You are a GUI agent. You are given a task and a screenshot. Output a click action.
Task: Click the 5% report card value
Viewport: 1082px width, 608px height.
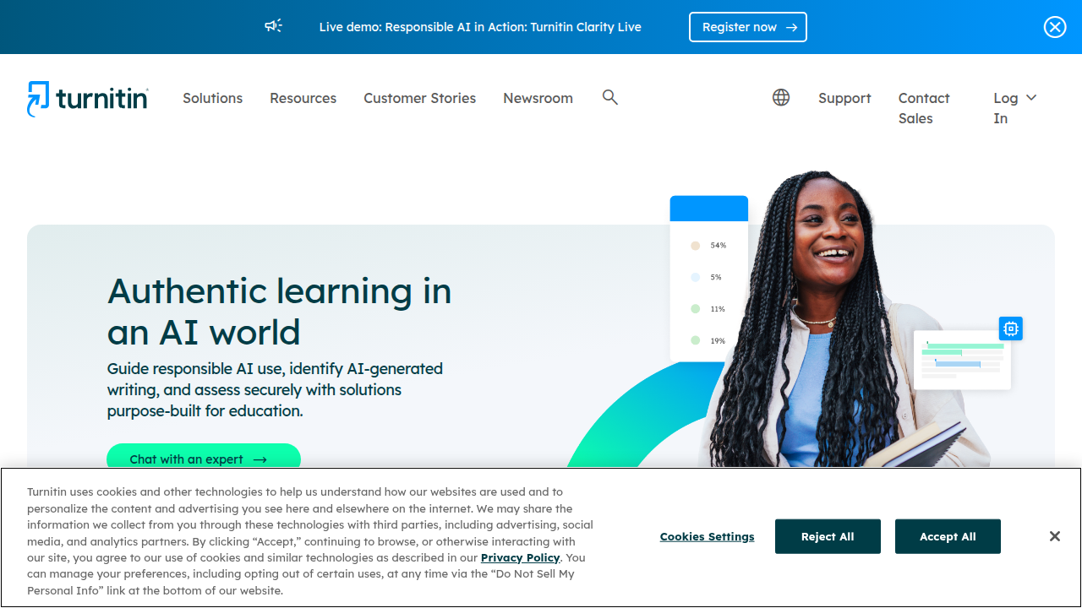coord(716,277)
